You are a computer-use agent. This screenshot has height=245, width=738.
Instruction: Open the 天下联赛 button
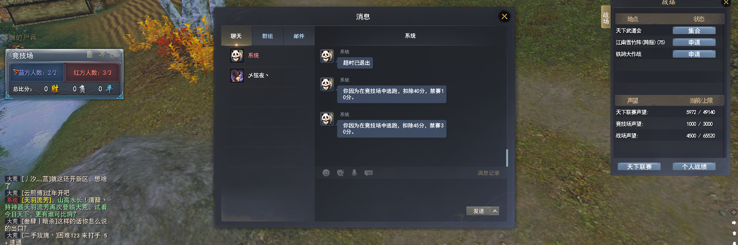639,167
